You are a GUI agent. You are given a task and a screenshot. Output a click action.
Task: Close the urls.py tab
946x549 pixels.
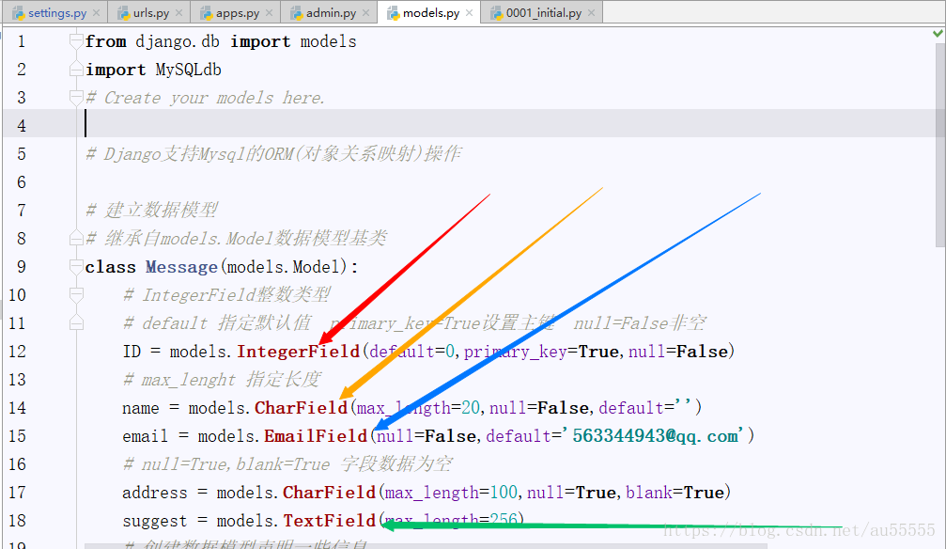coord(179,12)
